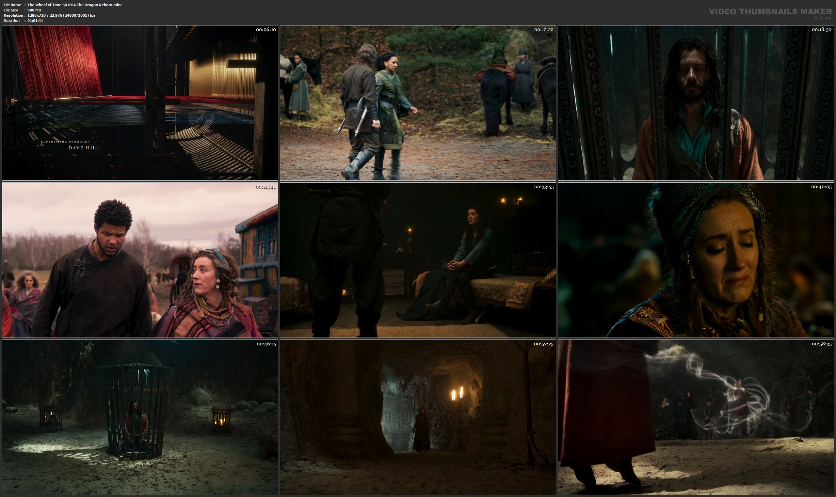Open the thumbnail at 00:18:30
The width and height of the screenshot is (836, 497).
point(696,103)
